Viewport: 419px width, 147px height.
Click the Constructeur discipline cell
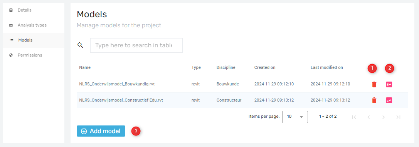[x=229, y=100]
